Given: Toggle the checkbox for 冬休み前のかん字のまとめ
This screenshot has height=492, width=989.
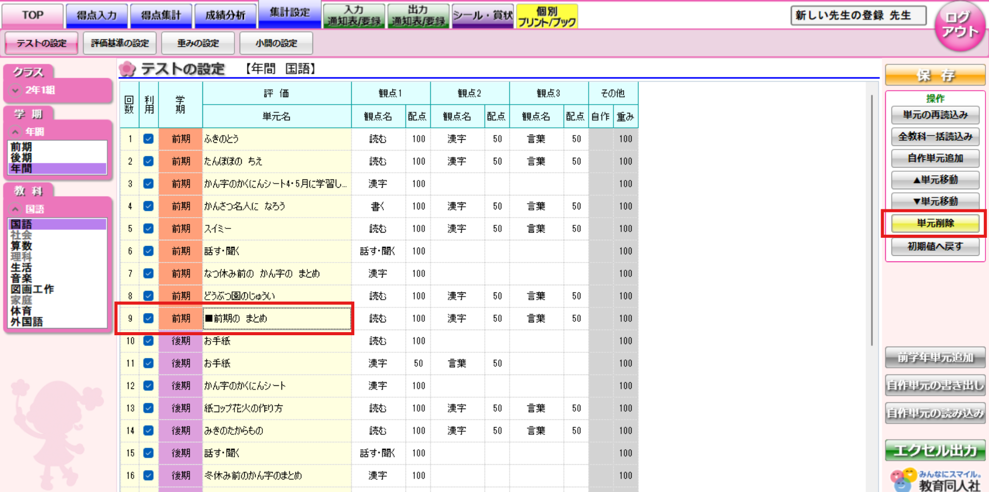Looking at the screenshot, I should (x=148, y=475).
